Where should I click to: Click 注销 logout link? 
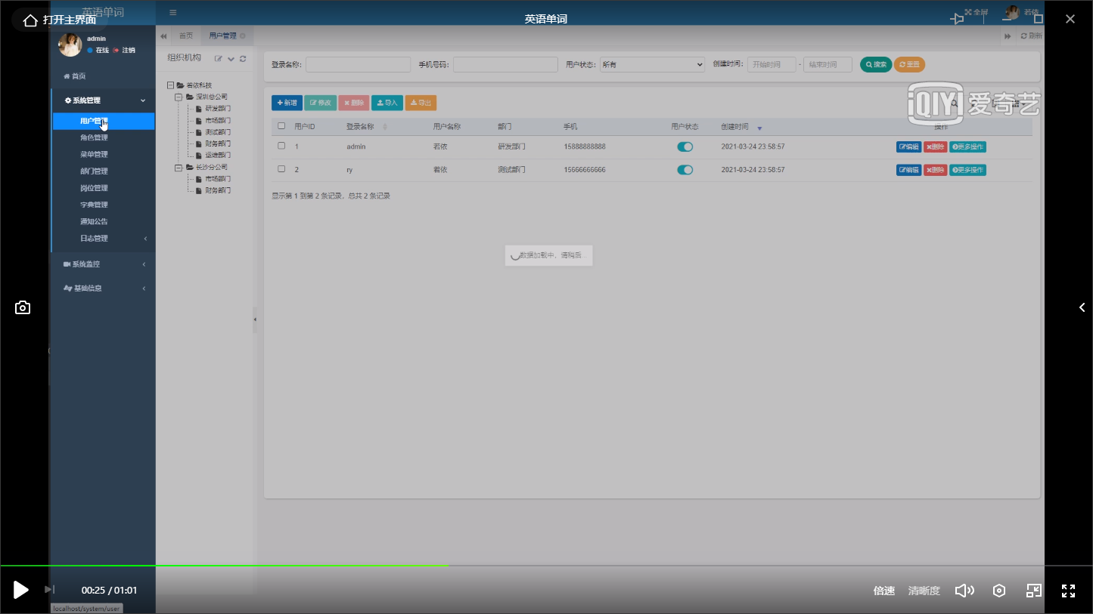point(125,51)
